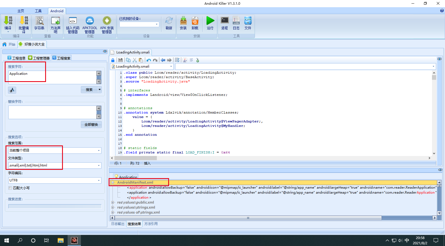Click the blue lock icon in editor toolbar

coord(113,60)
